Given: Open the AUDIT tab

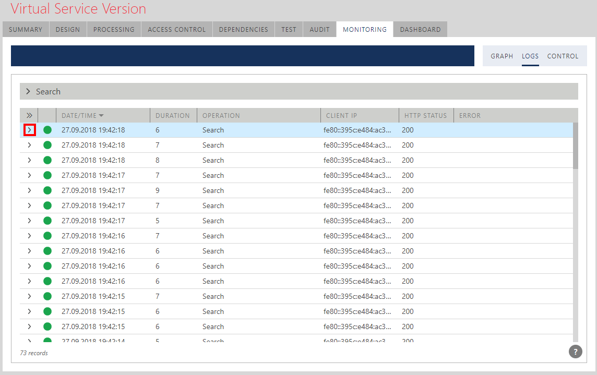Looking at the screenshot, I should coord(319,29).
